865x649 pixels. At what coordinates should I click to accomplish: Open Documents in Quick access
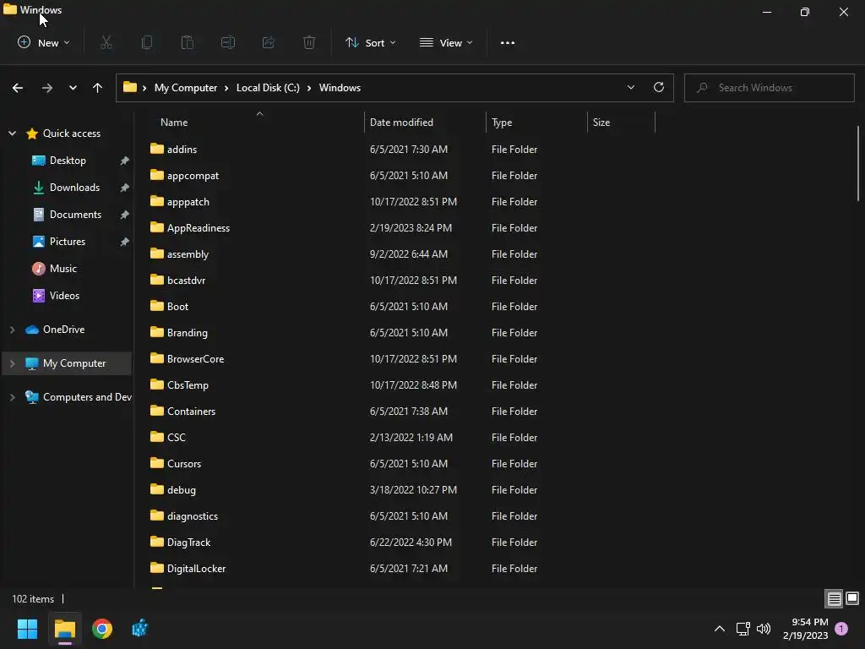pyautogui.click(x=75, y=215)
